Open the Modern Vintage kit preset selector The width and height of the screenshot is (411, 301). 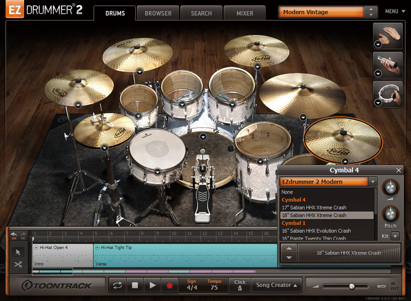click(x=322, y=12)
